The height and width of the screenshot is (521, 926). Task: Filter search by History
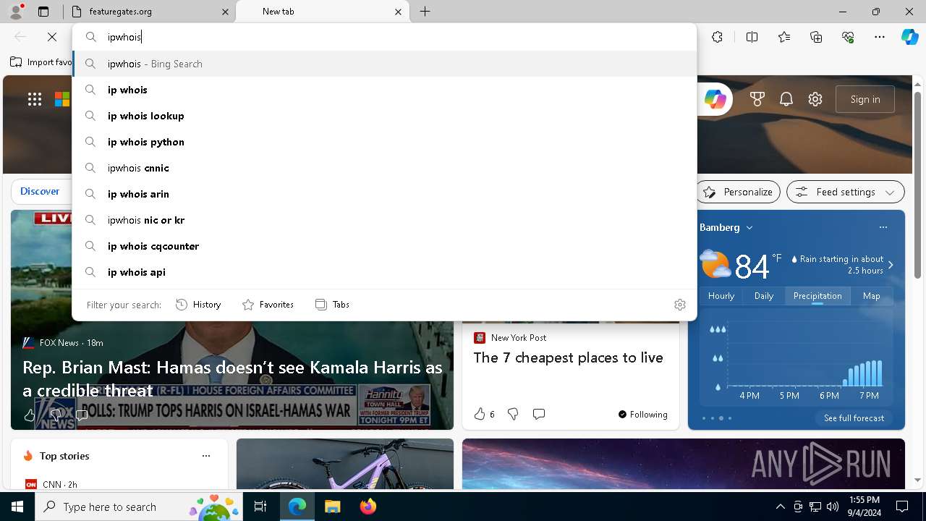198,305
